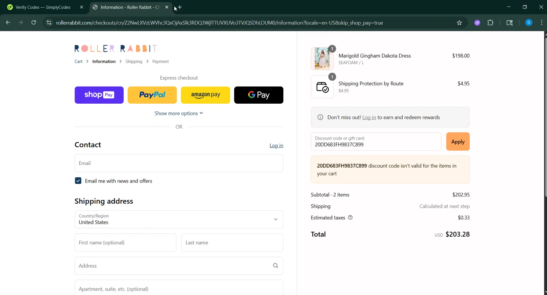
Task: View site information icon in address bar
Action: pos(49,23)
